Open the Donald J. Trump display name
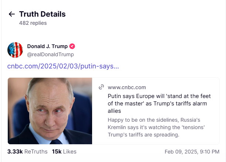Screen dimensions: 226x162 pos(47,46)
